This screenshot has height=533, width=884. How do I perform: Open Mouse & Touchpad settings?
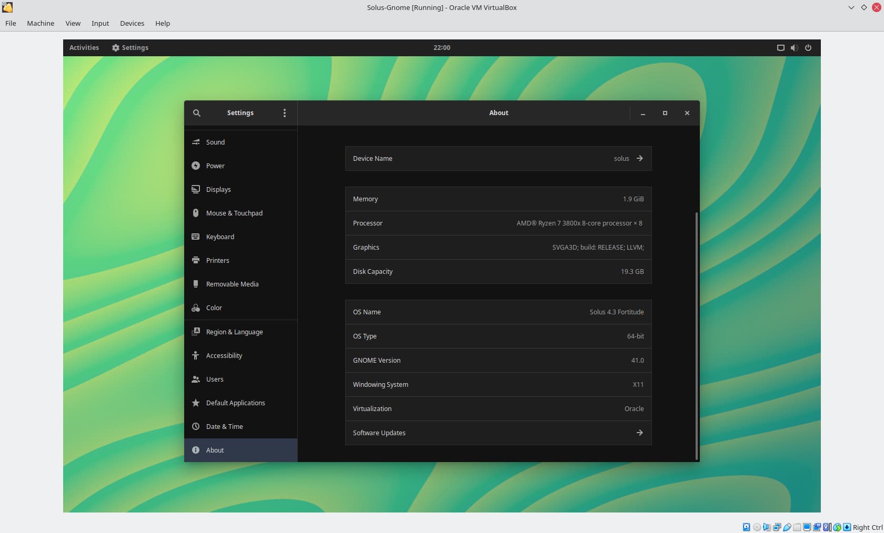click(240, 213)
